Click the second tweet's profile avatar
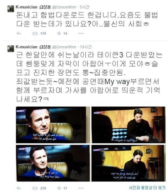The width and height of the screenshot is (168, 192). 11,48
